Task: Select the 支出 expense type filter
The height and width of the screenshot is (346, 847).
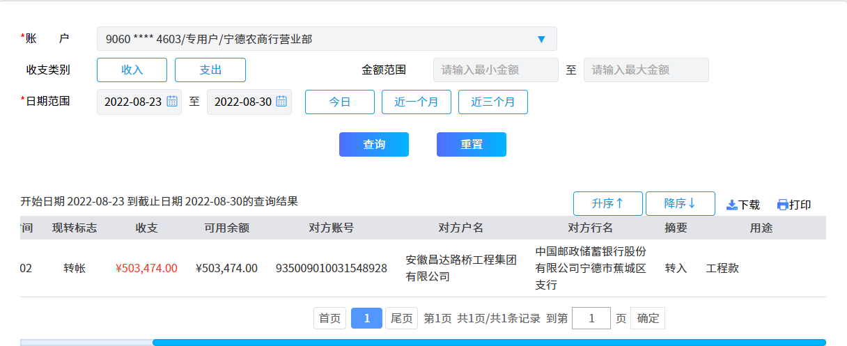Action: click(x=210, y=70)
